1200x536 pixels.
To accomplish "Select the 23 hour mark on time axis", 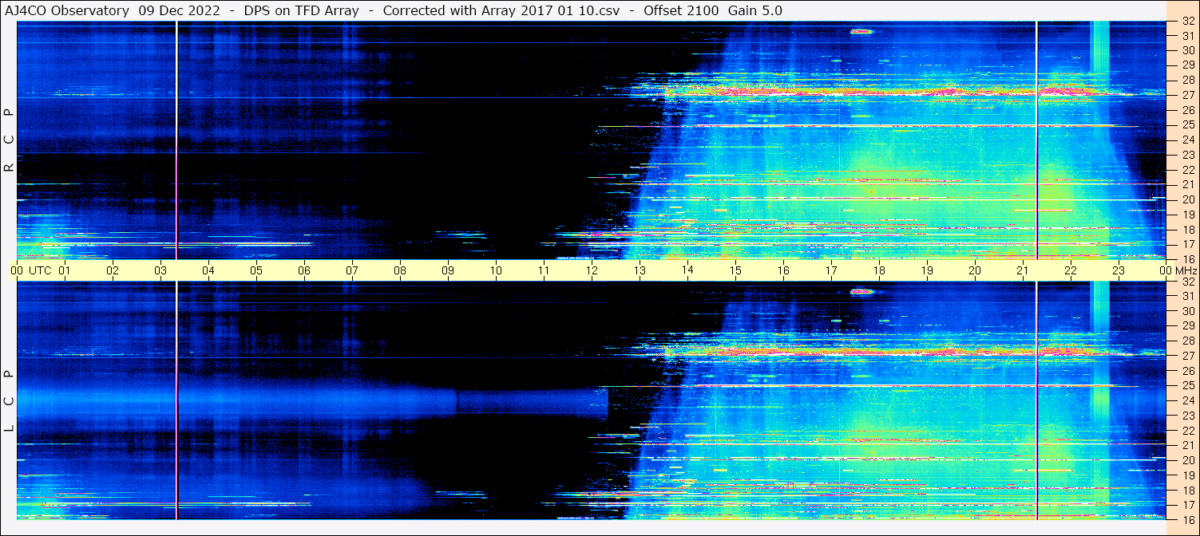I will pos(1119,270).
